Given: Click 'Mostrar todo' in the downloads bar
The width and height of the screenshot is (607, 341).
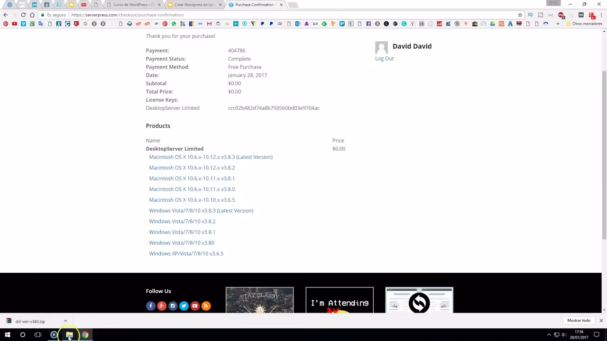Looking at the screenshot, I should 579,321.
